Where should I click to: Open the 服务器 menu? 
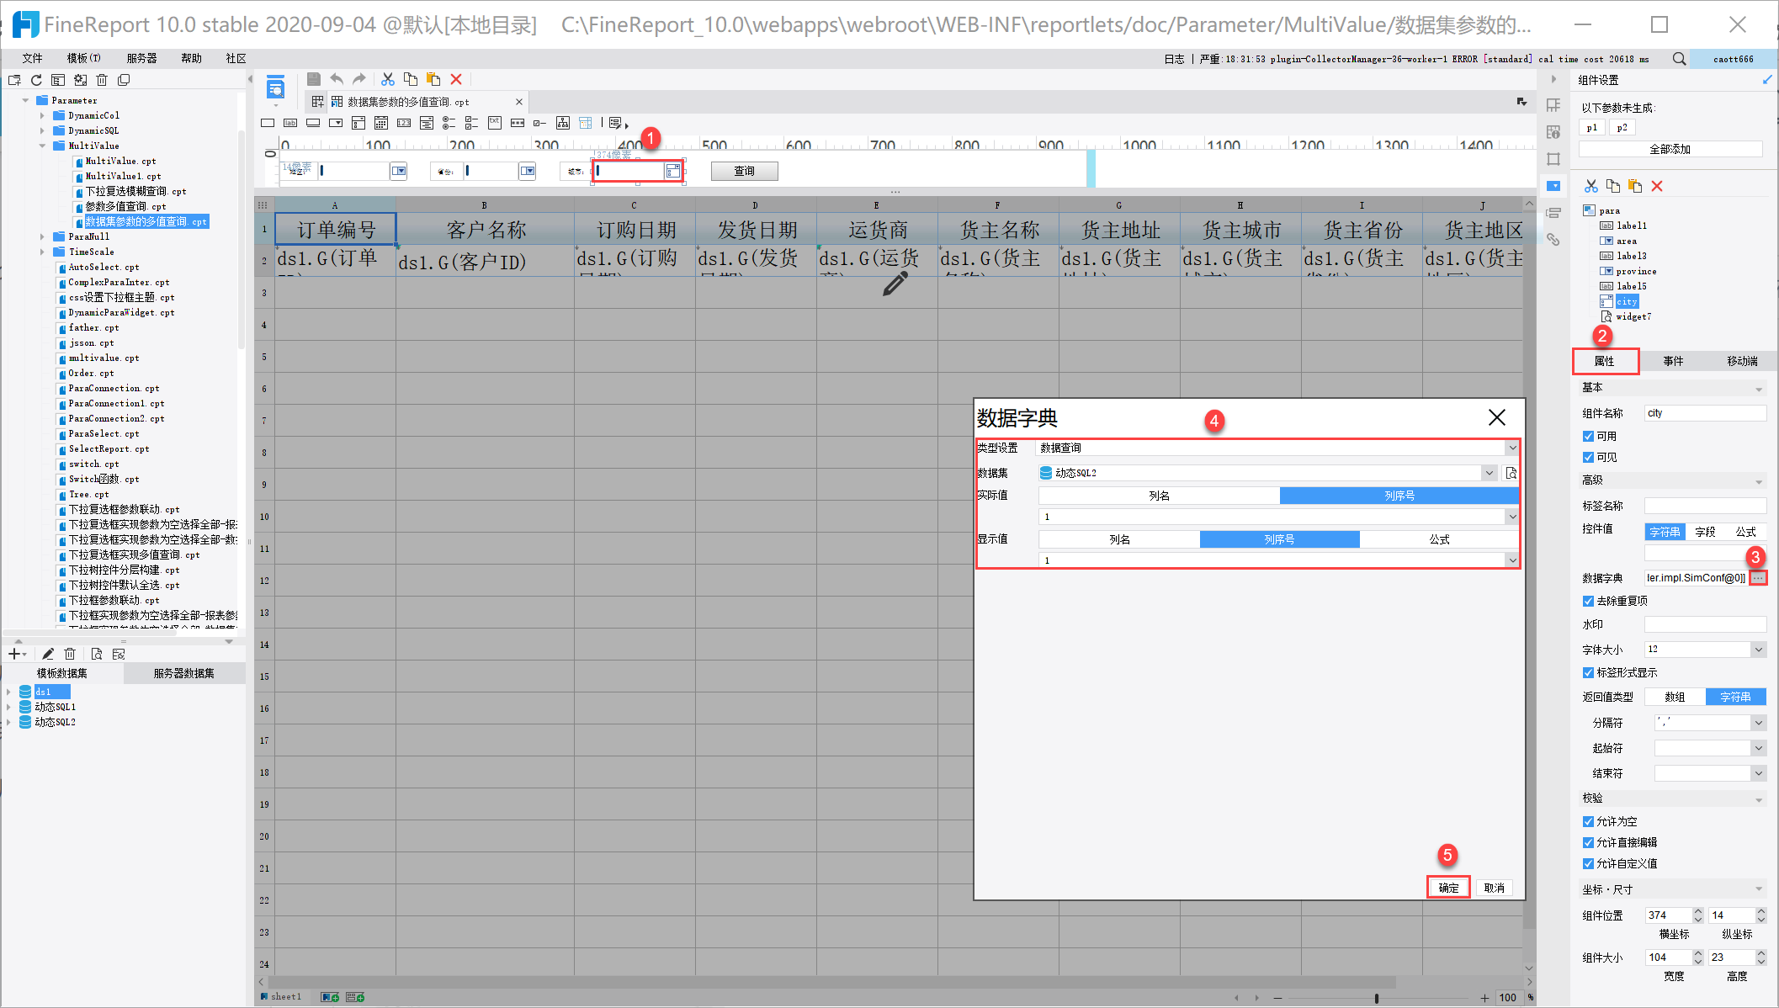(141, 58)
